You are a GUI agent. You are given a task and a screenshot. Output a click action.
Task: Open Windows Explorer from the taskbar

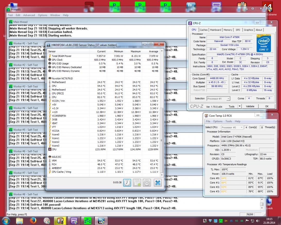[19, 221]
